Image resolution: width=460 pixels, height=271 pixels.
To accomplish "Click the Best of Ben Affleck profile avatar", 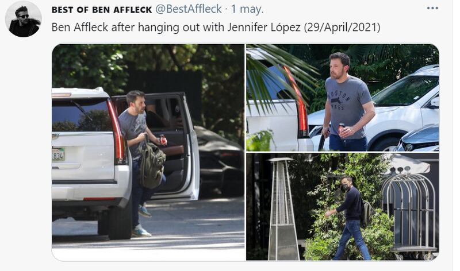I will tap(24, 19).
